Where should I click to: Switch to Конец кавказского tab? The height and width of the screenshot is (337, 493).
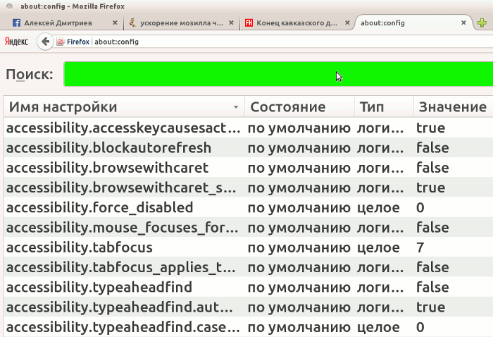(297, 23)
